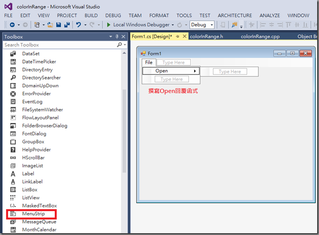Click the Navigate Forward arrow icon
319x235 pixels.
coord(25,25)
